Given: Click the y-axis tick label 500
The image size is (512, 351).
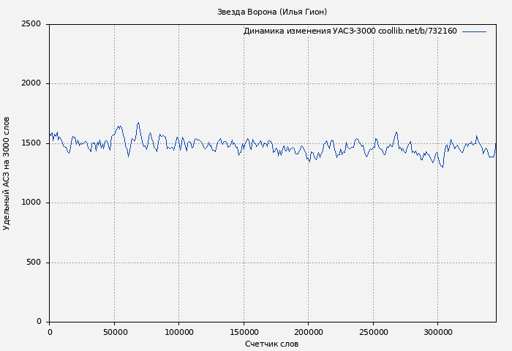Looking at the screenshot, I should 34,263.
